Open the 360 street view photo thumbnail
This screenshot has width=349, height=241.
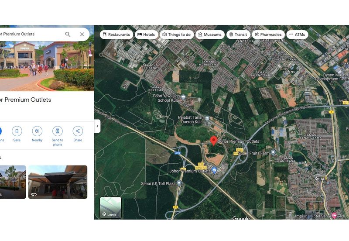(58, 182)
